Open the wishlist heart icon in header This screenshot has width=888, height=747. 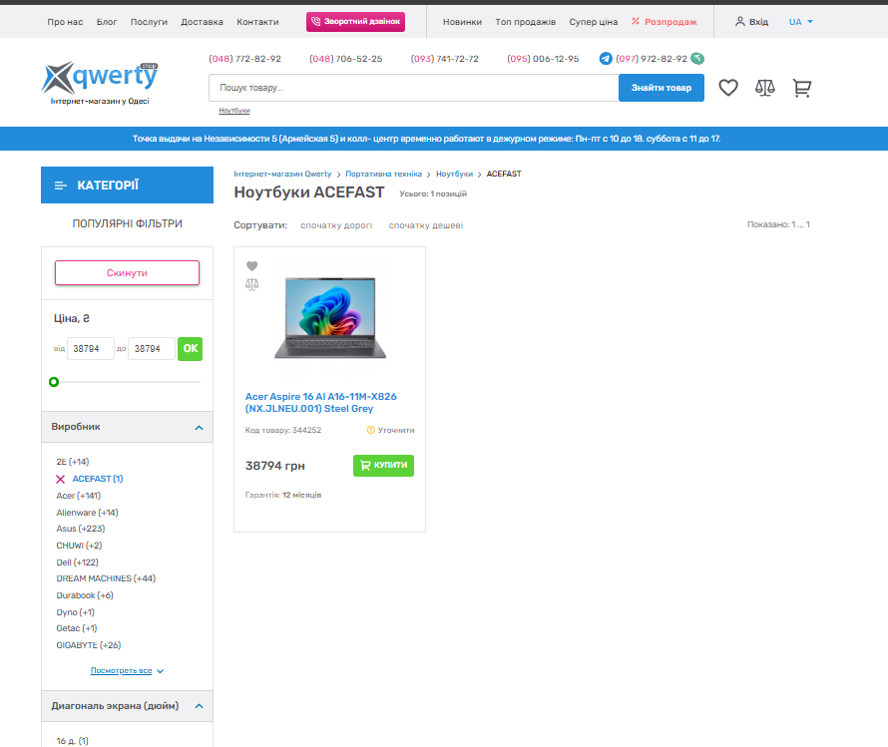(728, 88)
